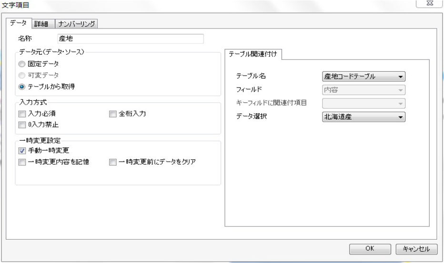Click the 名称 input field containing 産地
The height and width of the screenshot is (263, 444).
(x=131, y=39)
